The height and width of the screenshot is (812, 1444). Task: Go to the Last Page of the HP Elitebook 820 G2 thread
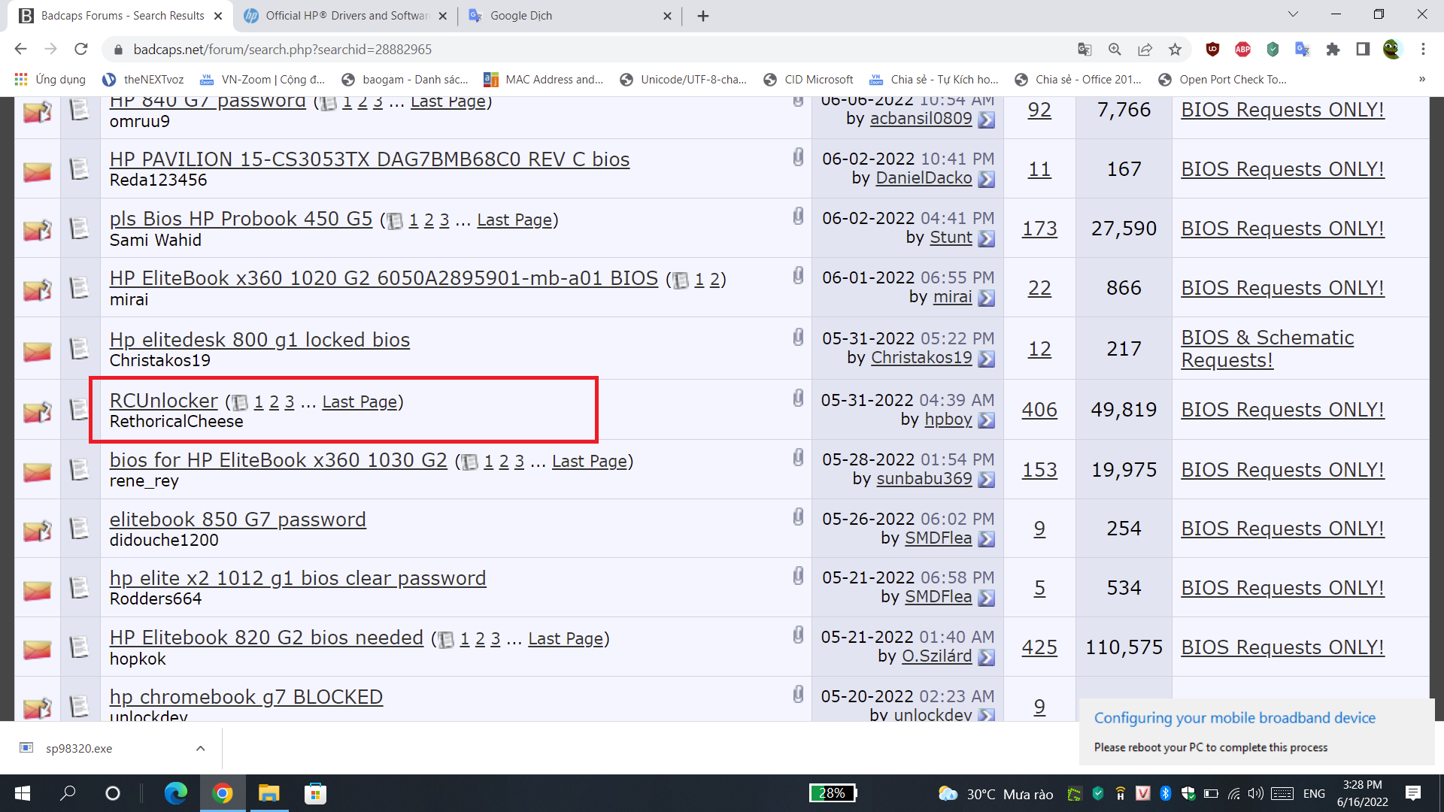(566, 638)
